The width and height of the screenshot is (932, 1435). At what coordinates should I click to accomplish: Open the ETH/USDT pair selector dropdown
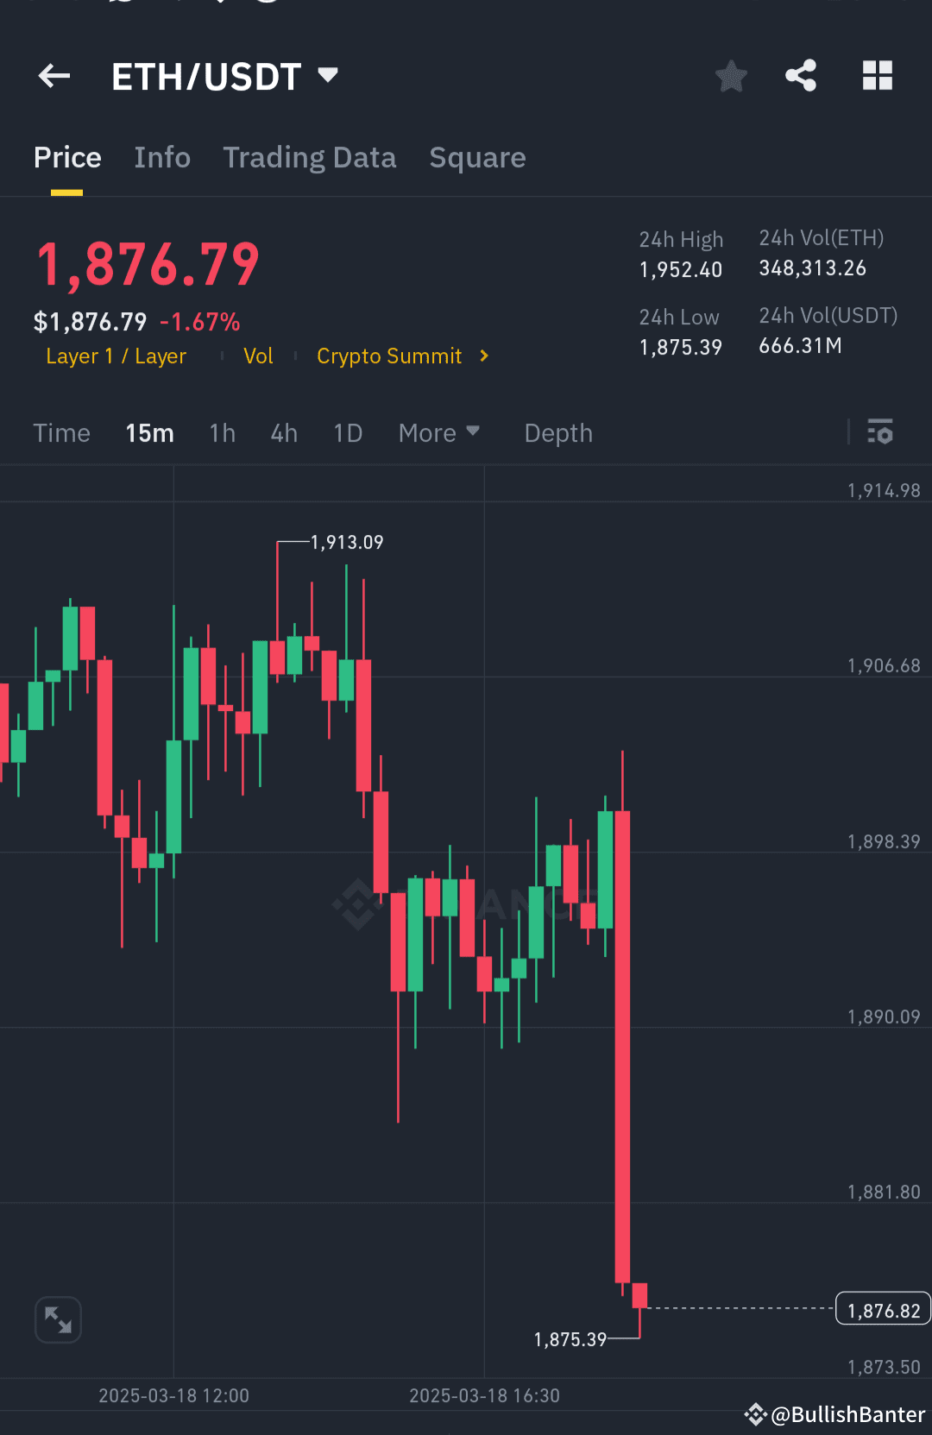tap(327, 76)
